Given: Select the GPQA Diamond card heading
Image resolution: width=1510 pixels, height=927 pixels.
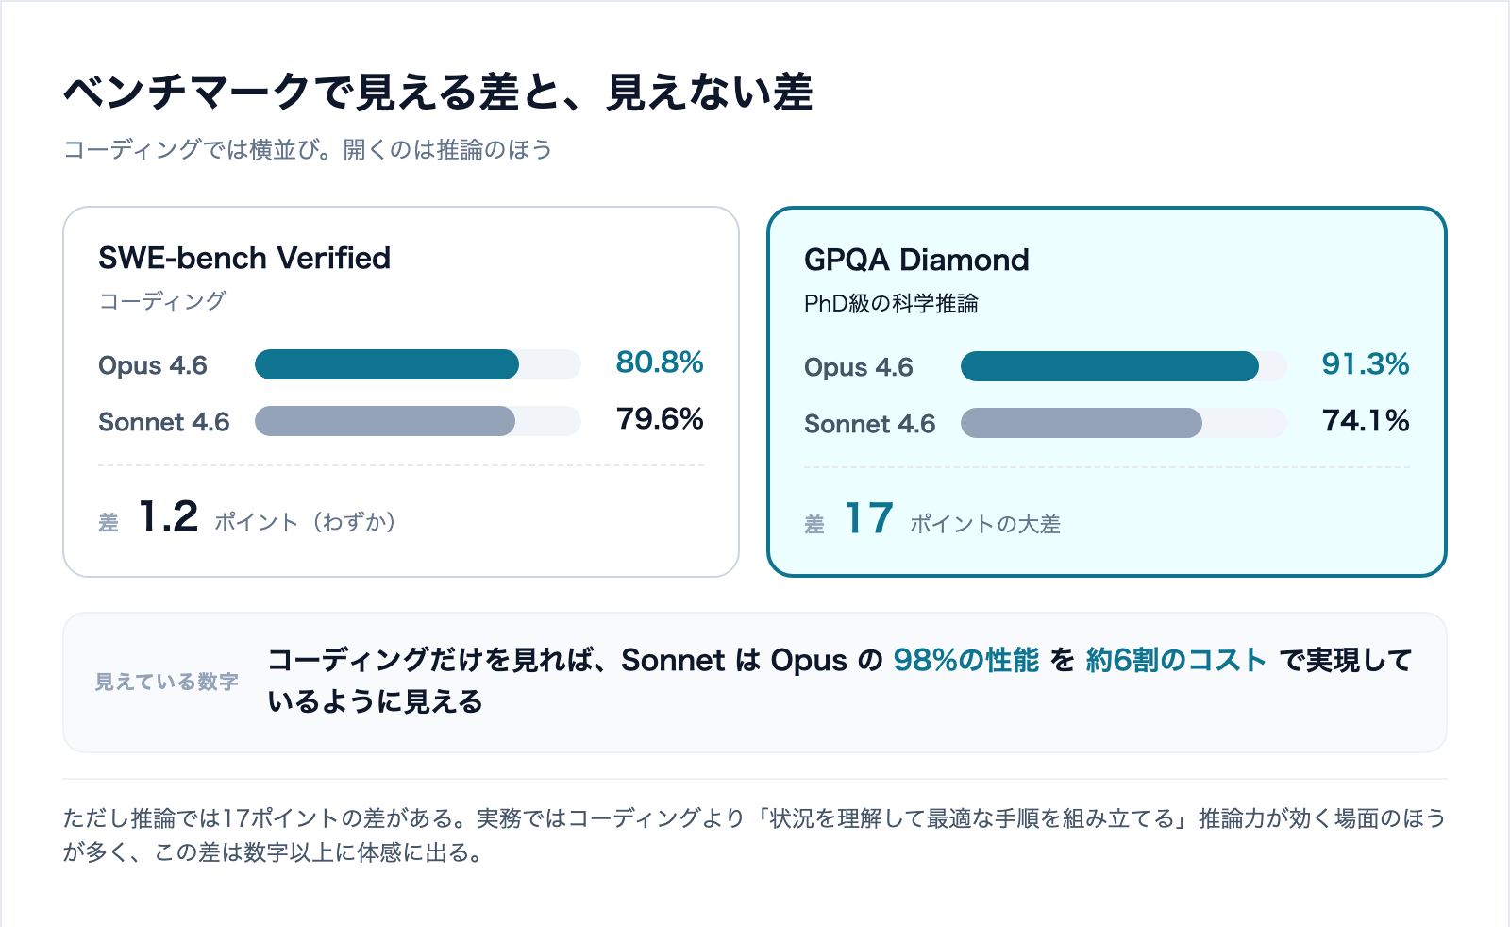Looking at the screenshot, I should click(916, 260).
